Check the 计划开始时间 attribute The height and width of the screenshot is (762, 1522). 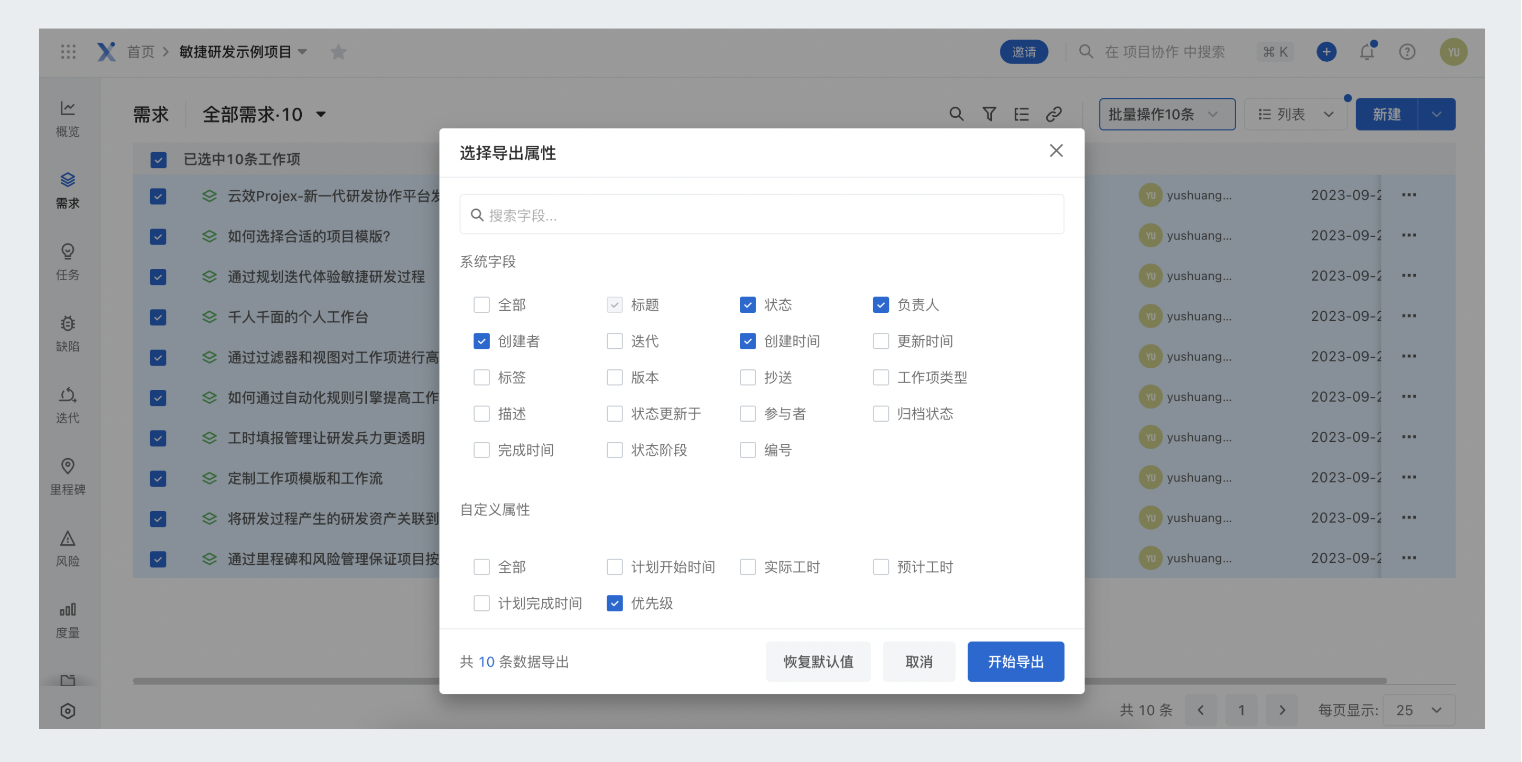point(615,567)
